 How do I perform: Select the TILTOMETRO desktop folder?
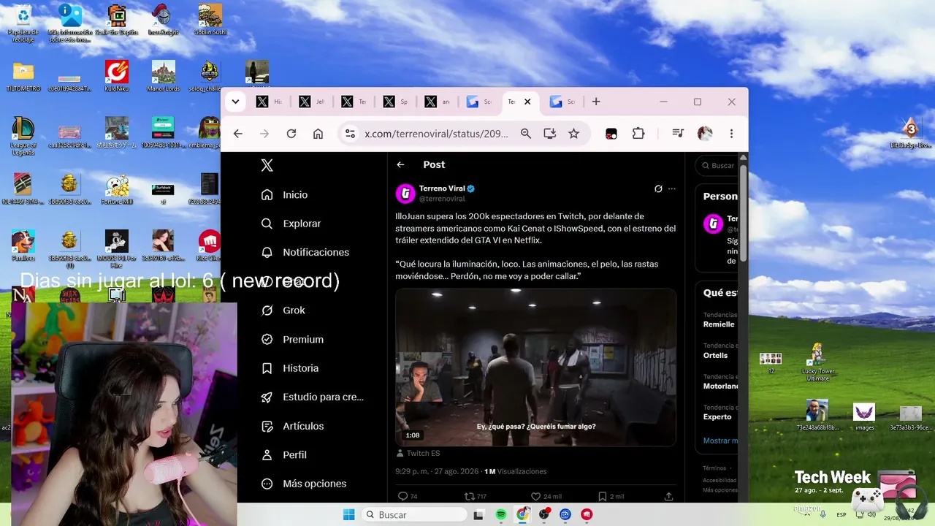tap(23, 76)
